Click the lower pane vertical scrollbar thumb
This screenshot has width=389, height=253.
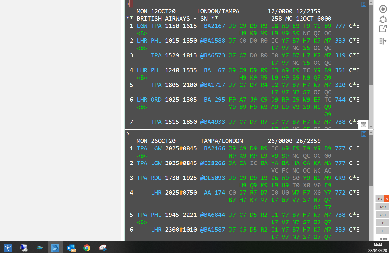coord(371,160)
